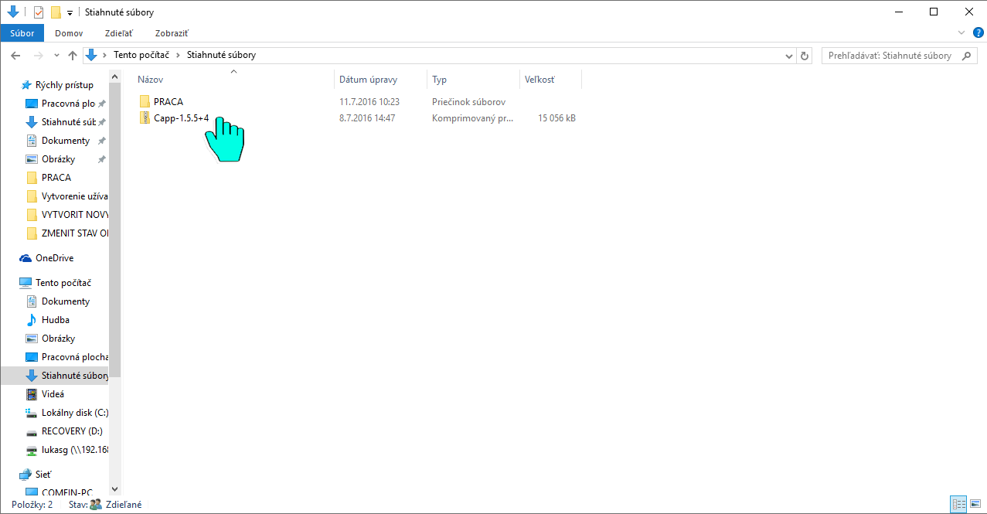This screenshot has width=987, height=514.
Task: Click the Up one level arrow
Action: pyautogui.click(x=73, y=56)
